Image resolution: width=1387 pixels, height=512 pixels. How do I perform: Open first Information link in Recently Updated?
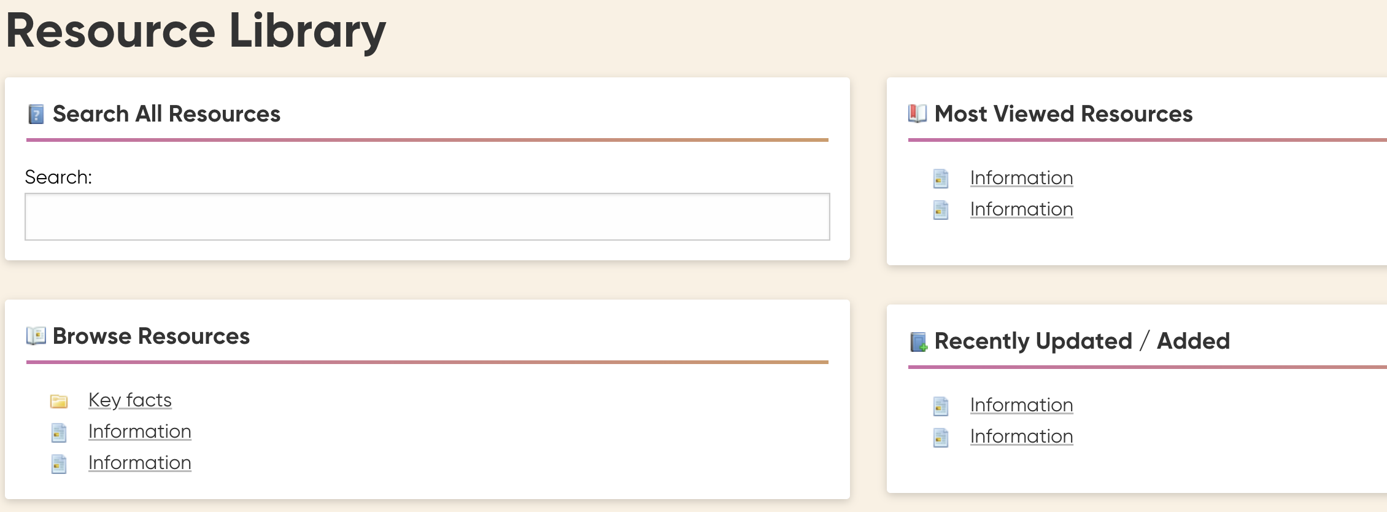pos(1022,405)
